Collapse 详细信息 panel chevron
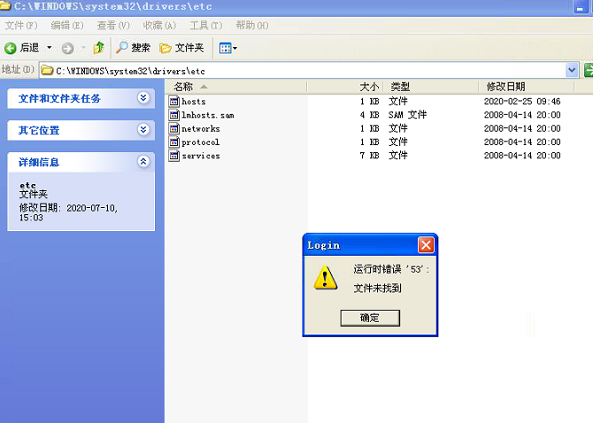Viewport: 593px width, 423px height. [x=143, y=162]
